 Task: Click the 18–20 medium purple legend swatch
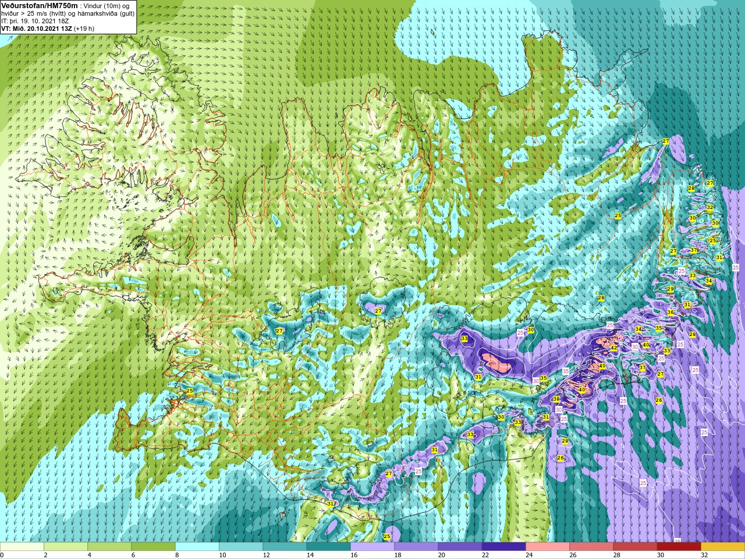tap(416, 547)
